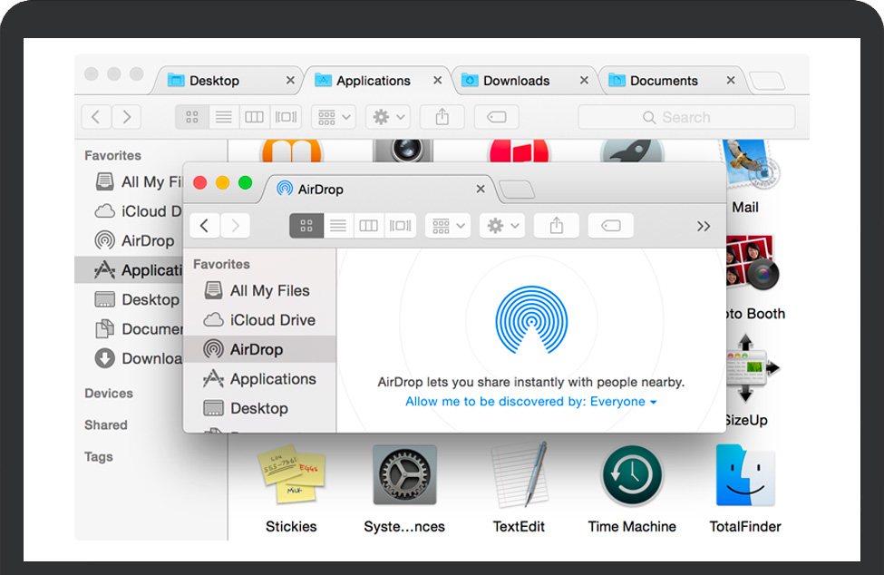Open the TotalFinder application icon

(744, 476)
